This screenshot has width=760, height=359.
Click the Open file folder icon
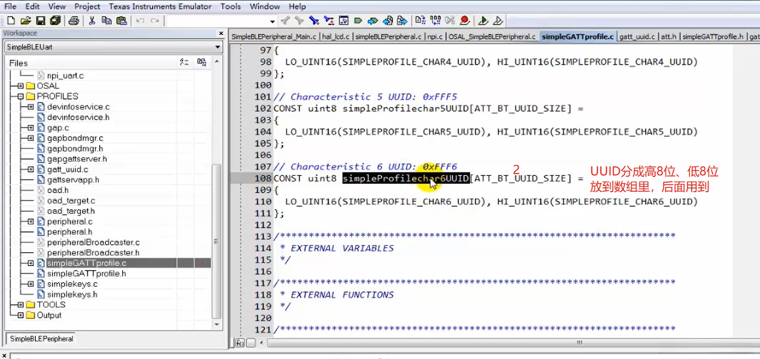26,21
